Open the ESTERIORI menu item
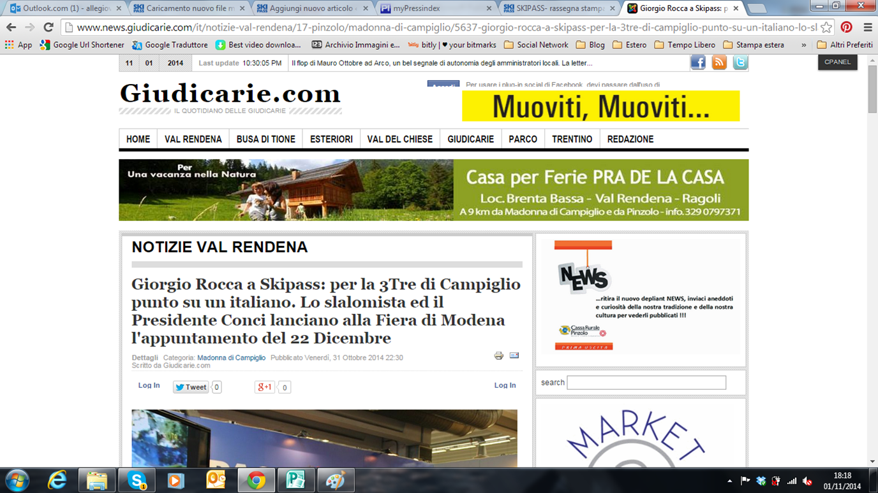Image resolution: width=878 pixels, height=493 pixels. [x=331, y=139]
